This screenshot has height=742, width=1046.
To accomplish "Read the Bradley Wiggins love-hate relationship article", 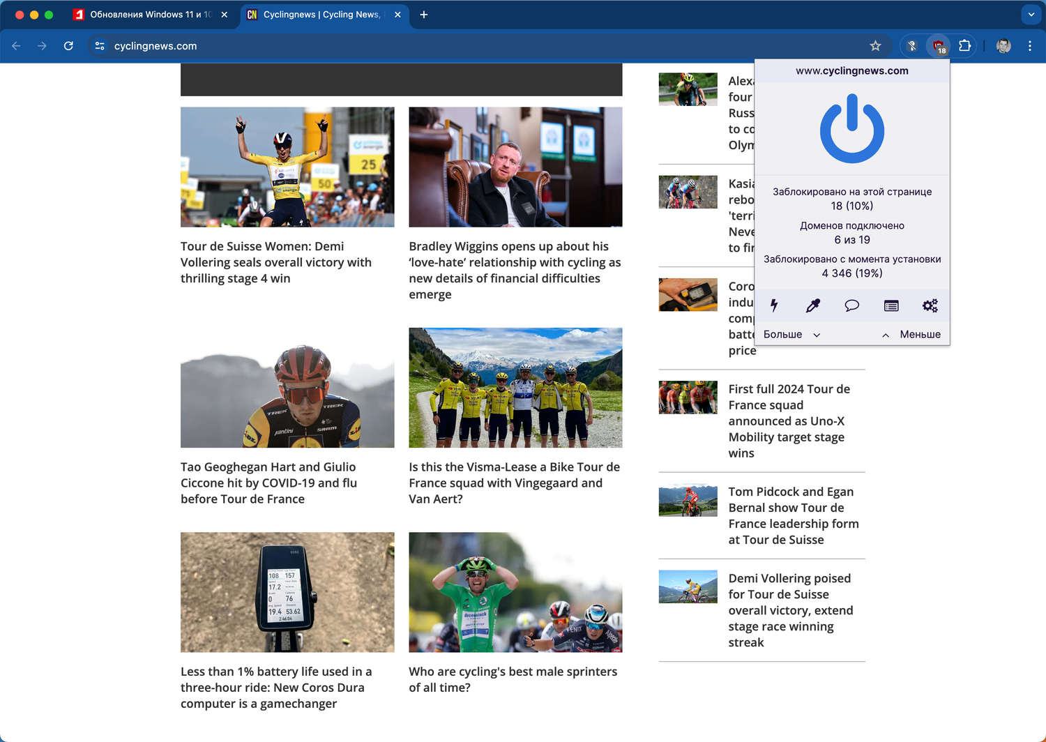I will click(515, 271).
